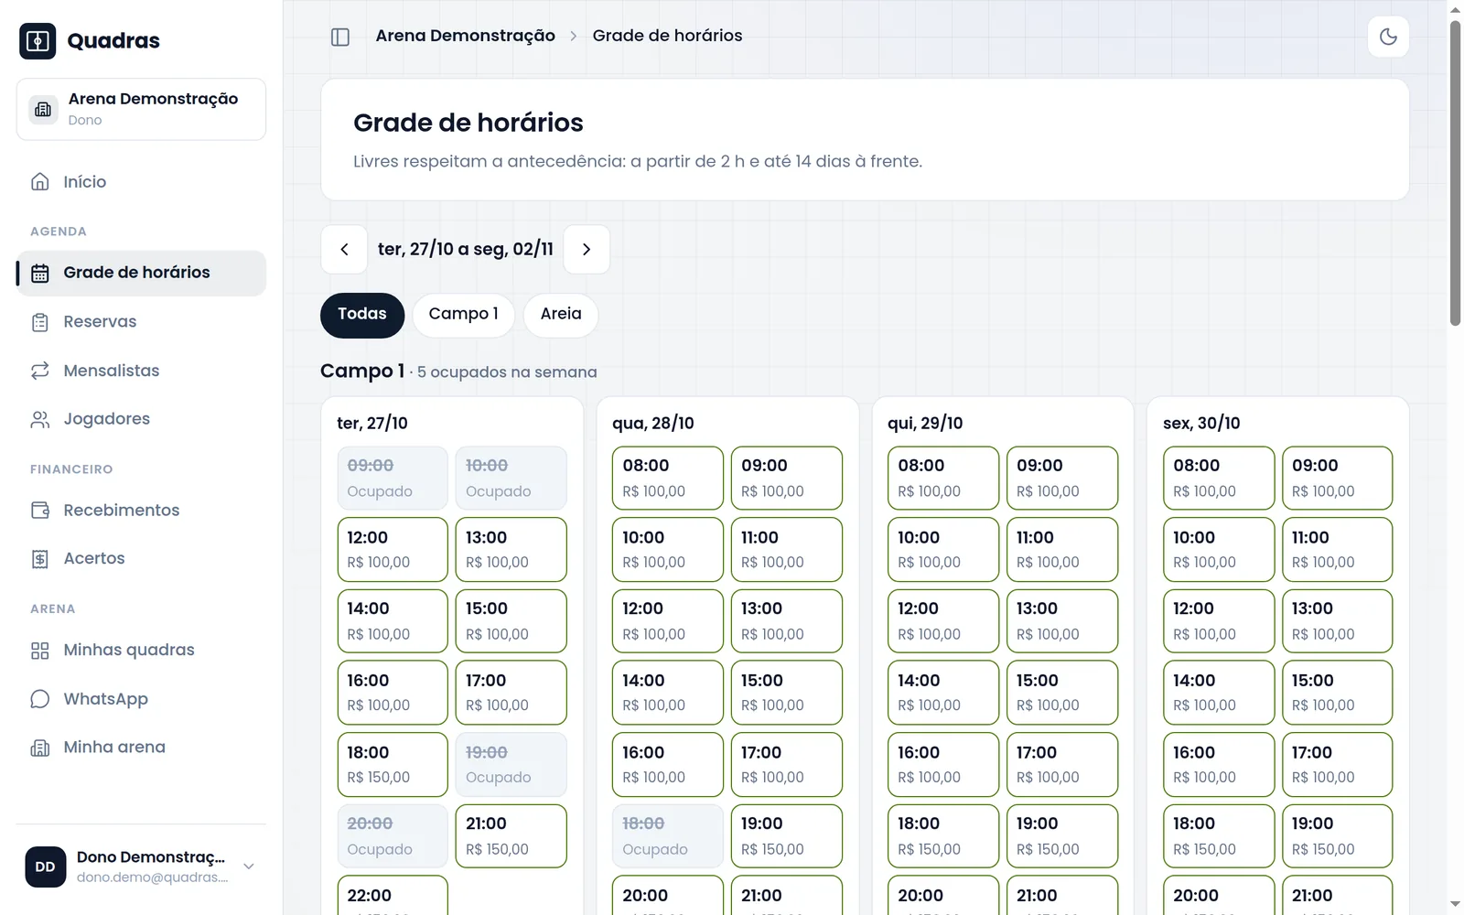The width and height of the screenshot is (1464, 915).
Task: Click the occupied 19:00 slot on ter, 27/10
Action: point(511,764)
